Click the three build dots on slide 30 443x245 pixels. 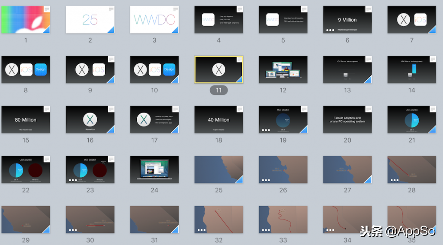click(x=73, y=230)
